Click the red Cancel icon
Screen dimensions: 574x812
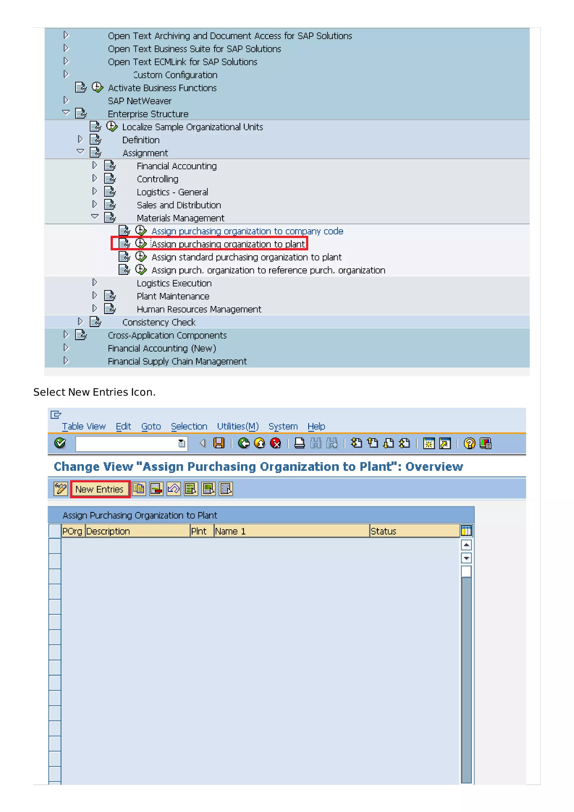coord(275,443)
